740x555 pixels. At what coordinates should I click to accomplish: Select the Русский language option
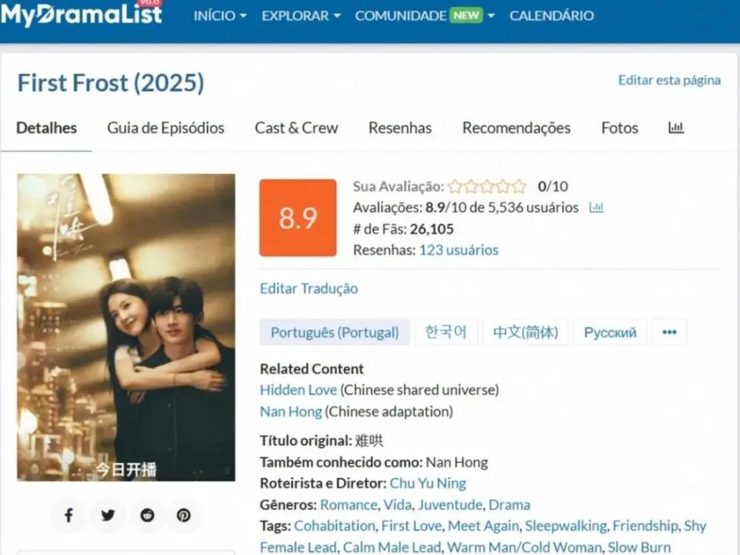[610, 332]
